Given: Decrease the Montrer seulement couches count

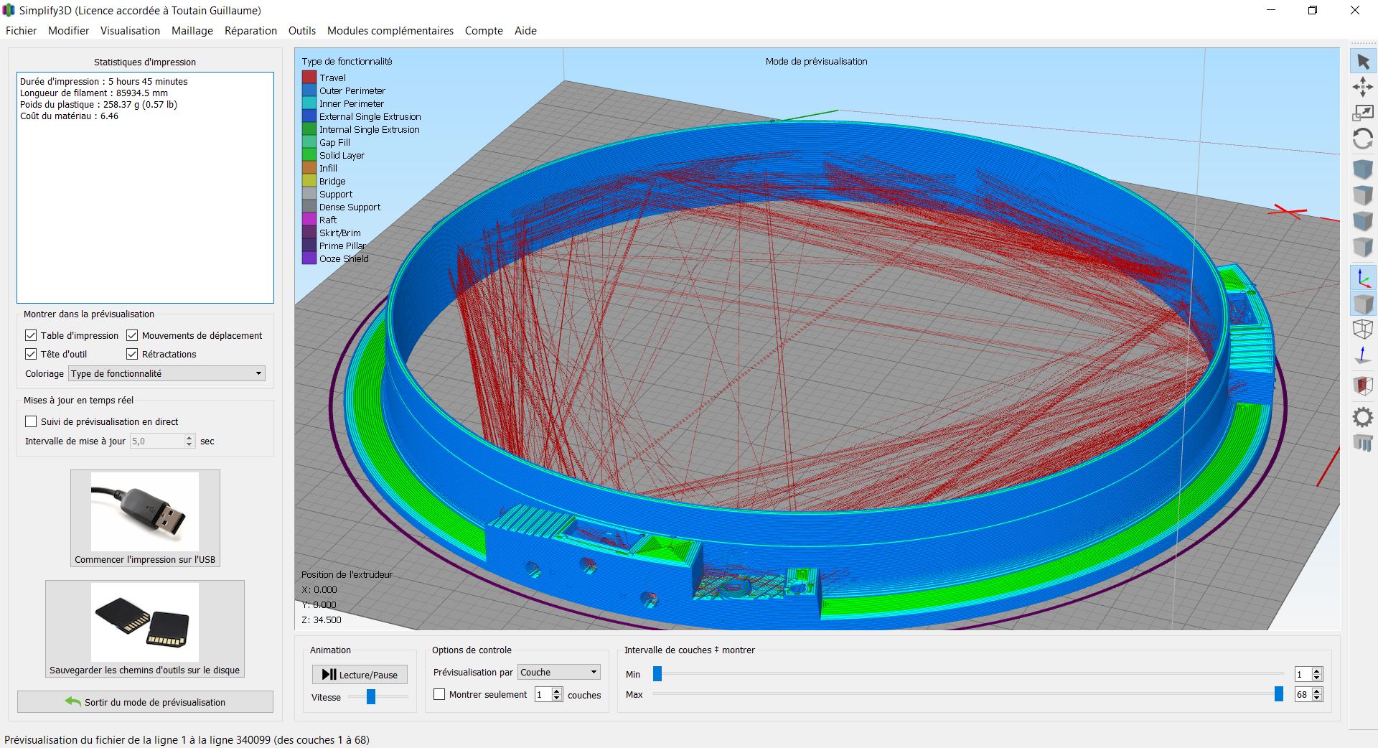Looking at the screenshot, I should click(x=557, y=698).
